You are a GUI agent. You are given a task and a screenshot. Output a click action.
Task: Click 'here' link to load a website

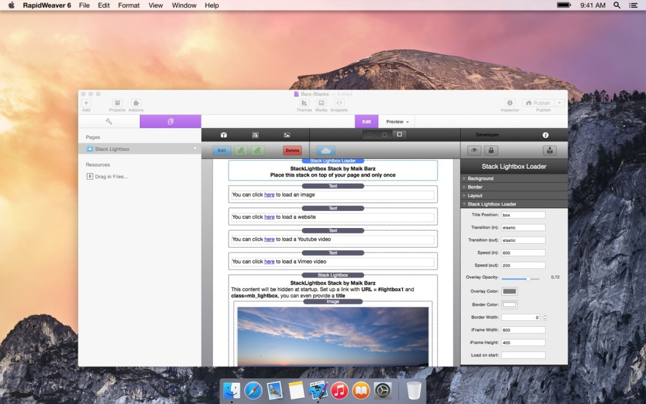coord(269,217)
